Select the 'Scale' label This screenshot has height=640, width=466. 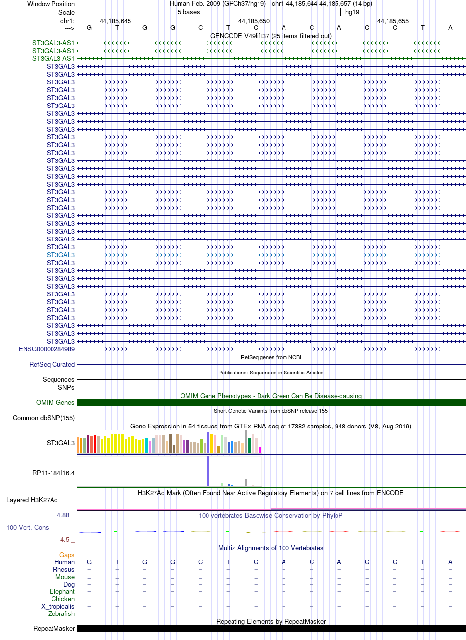click(x=67, y=12)
